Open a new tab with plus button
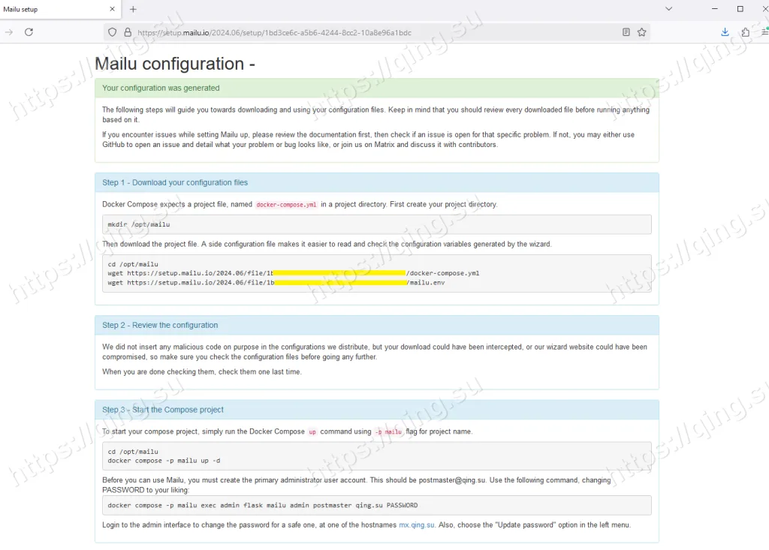 pyautogui.click(x=133, y=9)
